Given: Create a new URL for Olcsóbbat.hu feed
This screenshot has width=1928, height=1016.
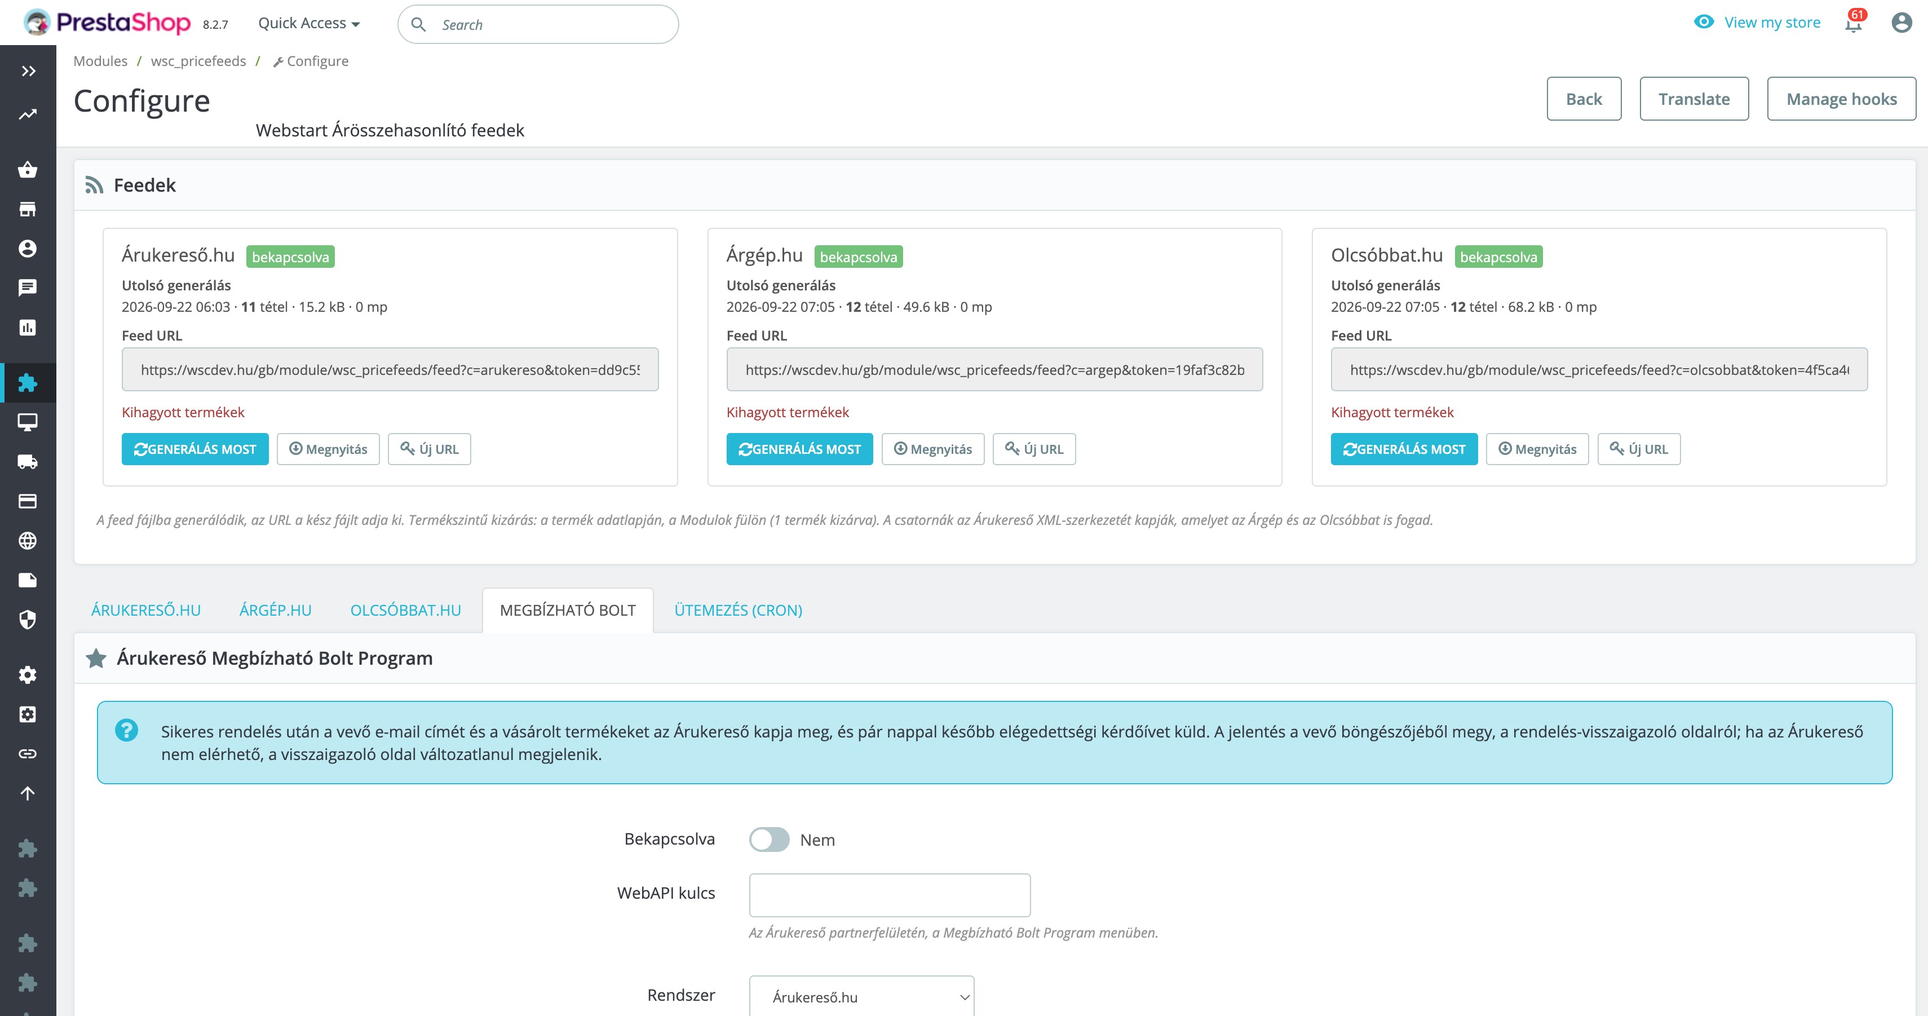Looking at the screenshot, I should (1639, 449).
